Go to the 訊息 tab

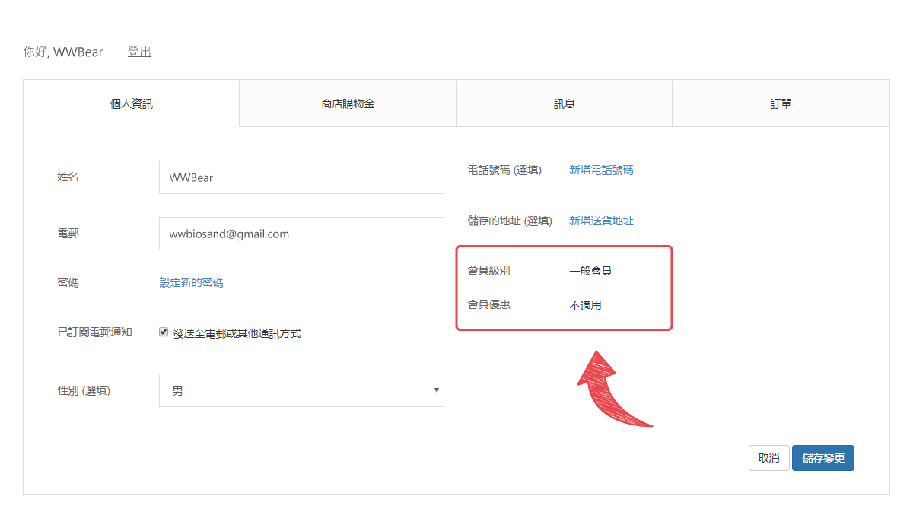pos(564,103)
